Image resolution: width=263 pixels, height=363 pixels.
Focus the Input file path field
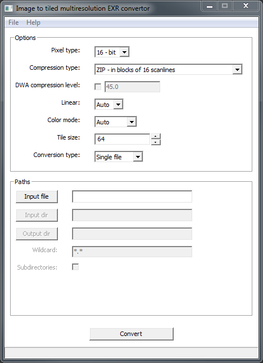[132, 196]
